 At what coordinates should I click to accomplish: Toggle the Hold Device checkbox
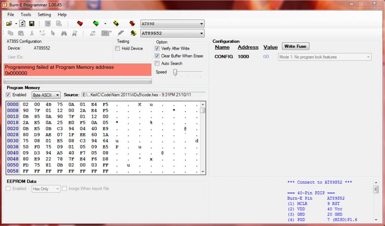click(x=117, y=49)
